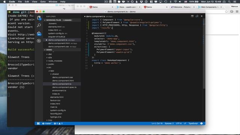Open the Apple menu
This screenshot has height=135, width=240.
coord(4,1)
